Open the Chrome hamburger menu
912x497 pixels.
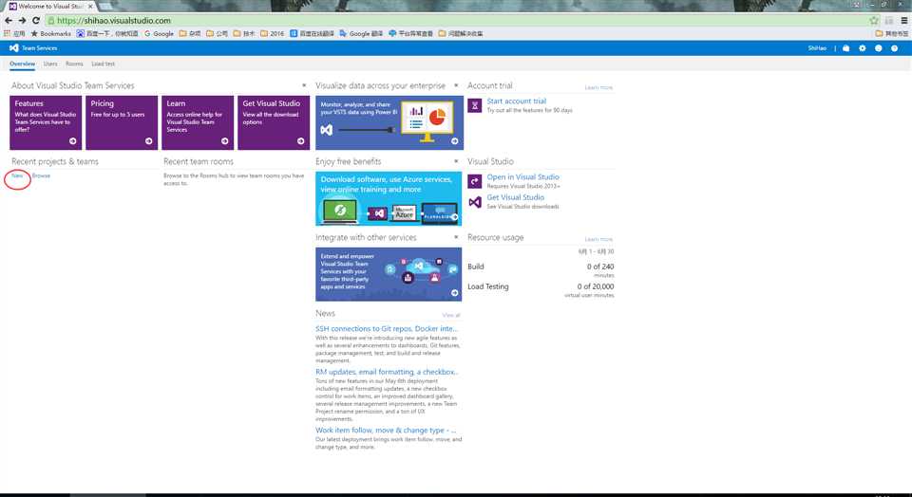point(904,20)
